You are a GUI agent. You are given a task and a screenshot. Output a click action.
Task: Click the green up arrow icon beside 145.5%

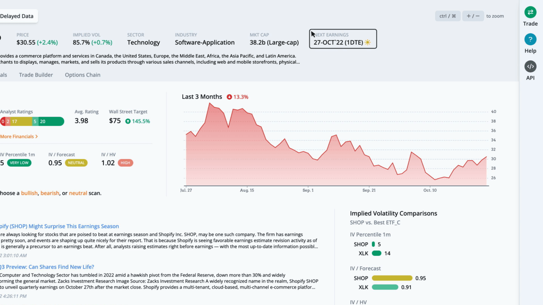pos(128,121)
